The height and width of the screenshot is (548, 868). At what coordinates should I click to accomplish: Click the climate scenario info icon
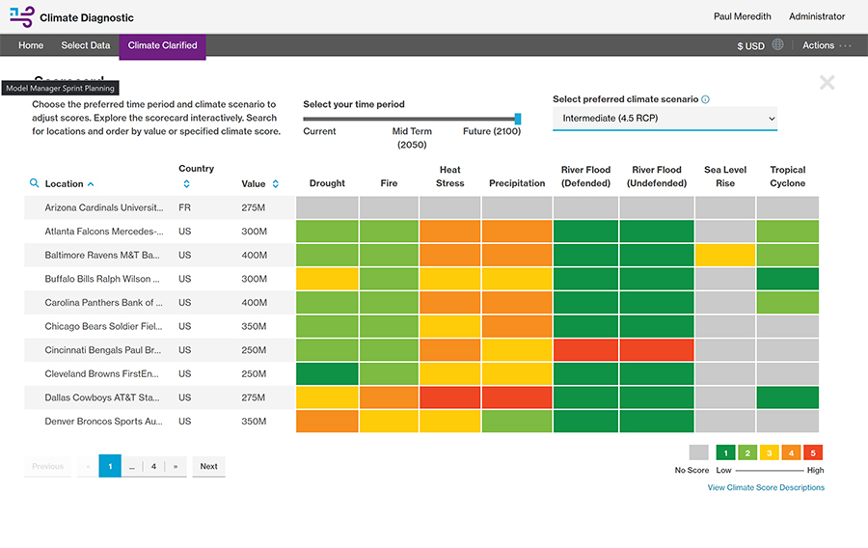pos(706,99)
